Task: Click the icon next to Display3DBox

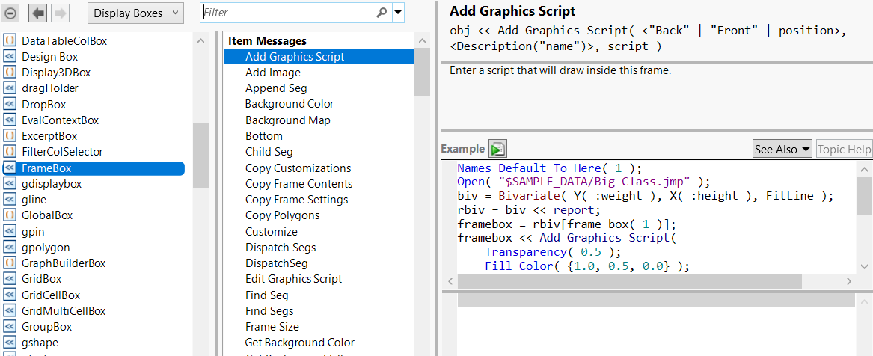Action: 10,73
